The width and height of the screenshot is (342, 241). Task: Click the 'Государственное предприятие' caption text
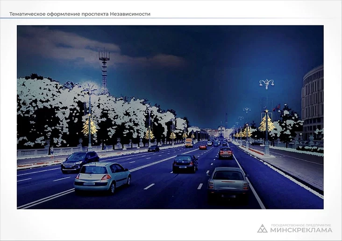point(301,225)
